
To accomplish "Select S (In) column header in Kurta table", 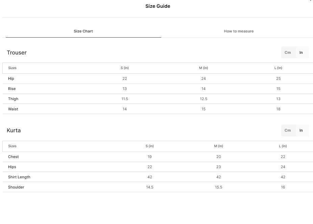I will point(150,146).
